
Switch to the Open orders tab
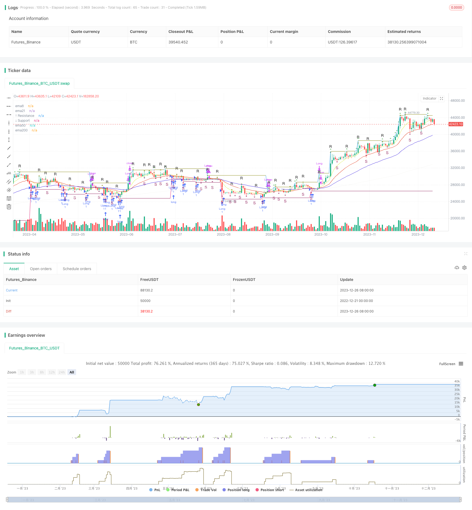pyautogui.click(x=41, y=269)
